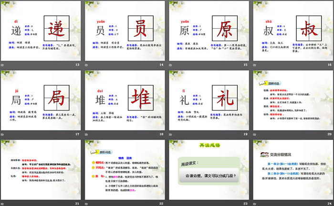Select the slide 23 thumbnail with 再读感悟
Image resolution: width=334 pixels, height=206 pixels.
click(209, 170)
